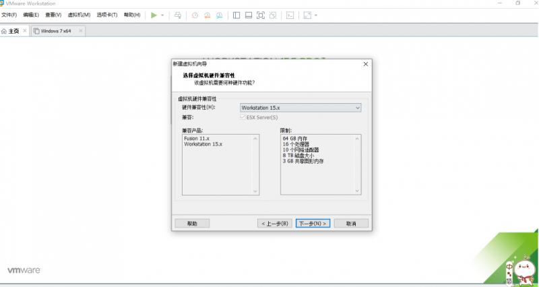Click the enter full screen icon
539x287 pixels.
(x=261, y=15)
